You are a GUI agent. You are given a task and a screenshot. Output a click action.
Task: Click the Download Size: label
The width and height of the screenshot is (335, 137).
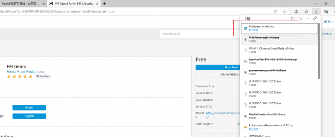(x=205, y=86)
